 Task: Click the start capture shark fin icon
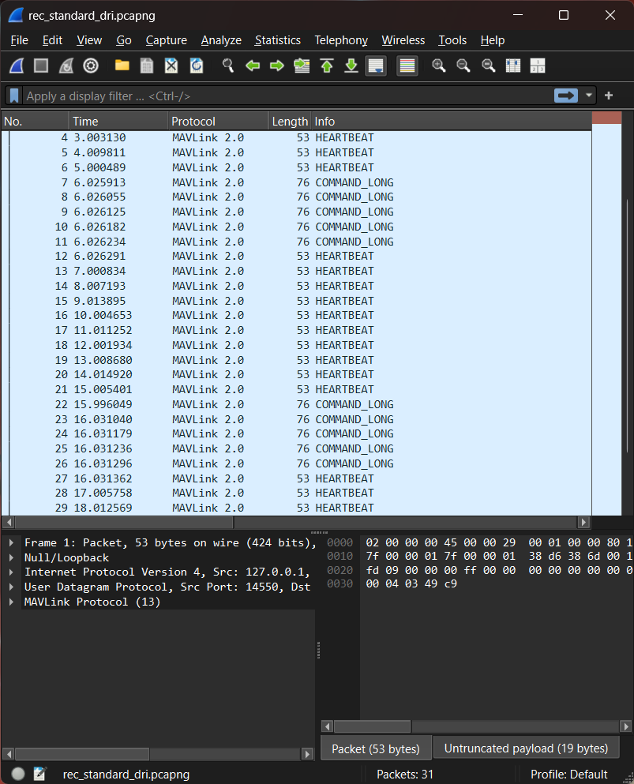[17, 66]
